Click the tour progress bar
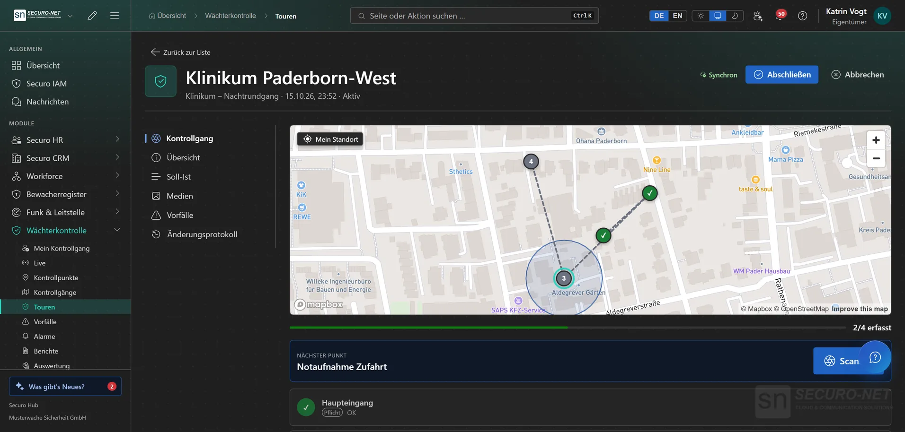 pyautogui.click(x=568, y=328)
